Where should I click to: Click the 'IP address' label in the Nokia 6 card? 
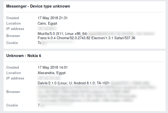tap(15, 78)
